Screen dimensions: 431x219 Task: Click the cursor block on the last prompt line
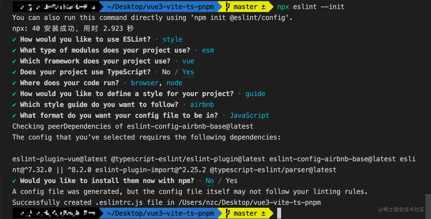pyautogui.click(x=279, y=213)
